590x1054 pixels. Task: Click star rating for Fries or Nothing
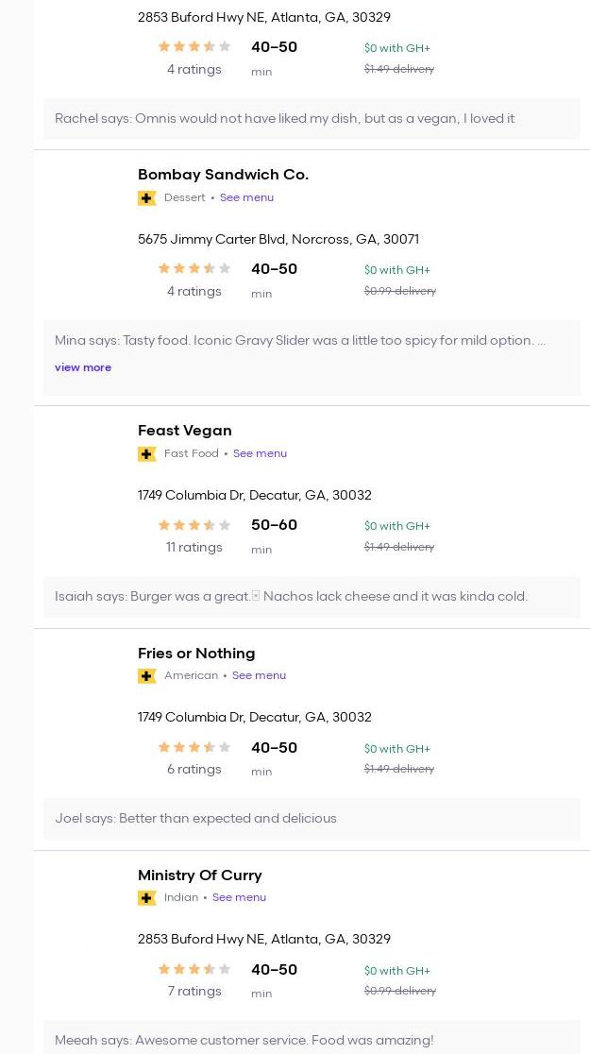[194, 747]
